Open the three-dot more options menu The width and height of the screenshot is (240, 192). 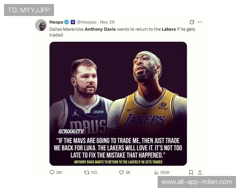(200, 22)
